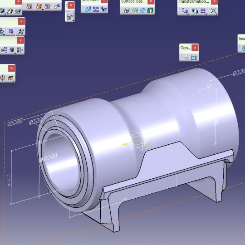Open the dropdown arrow of the top-left draft icon
This screenshot has height=245, width=245.
pyautogui.click(x=5, y=14)
